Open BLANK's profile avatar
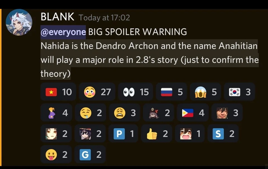This screenshot has width=268, height=169. point(19,22)
